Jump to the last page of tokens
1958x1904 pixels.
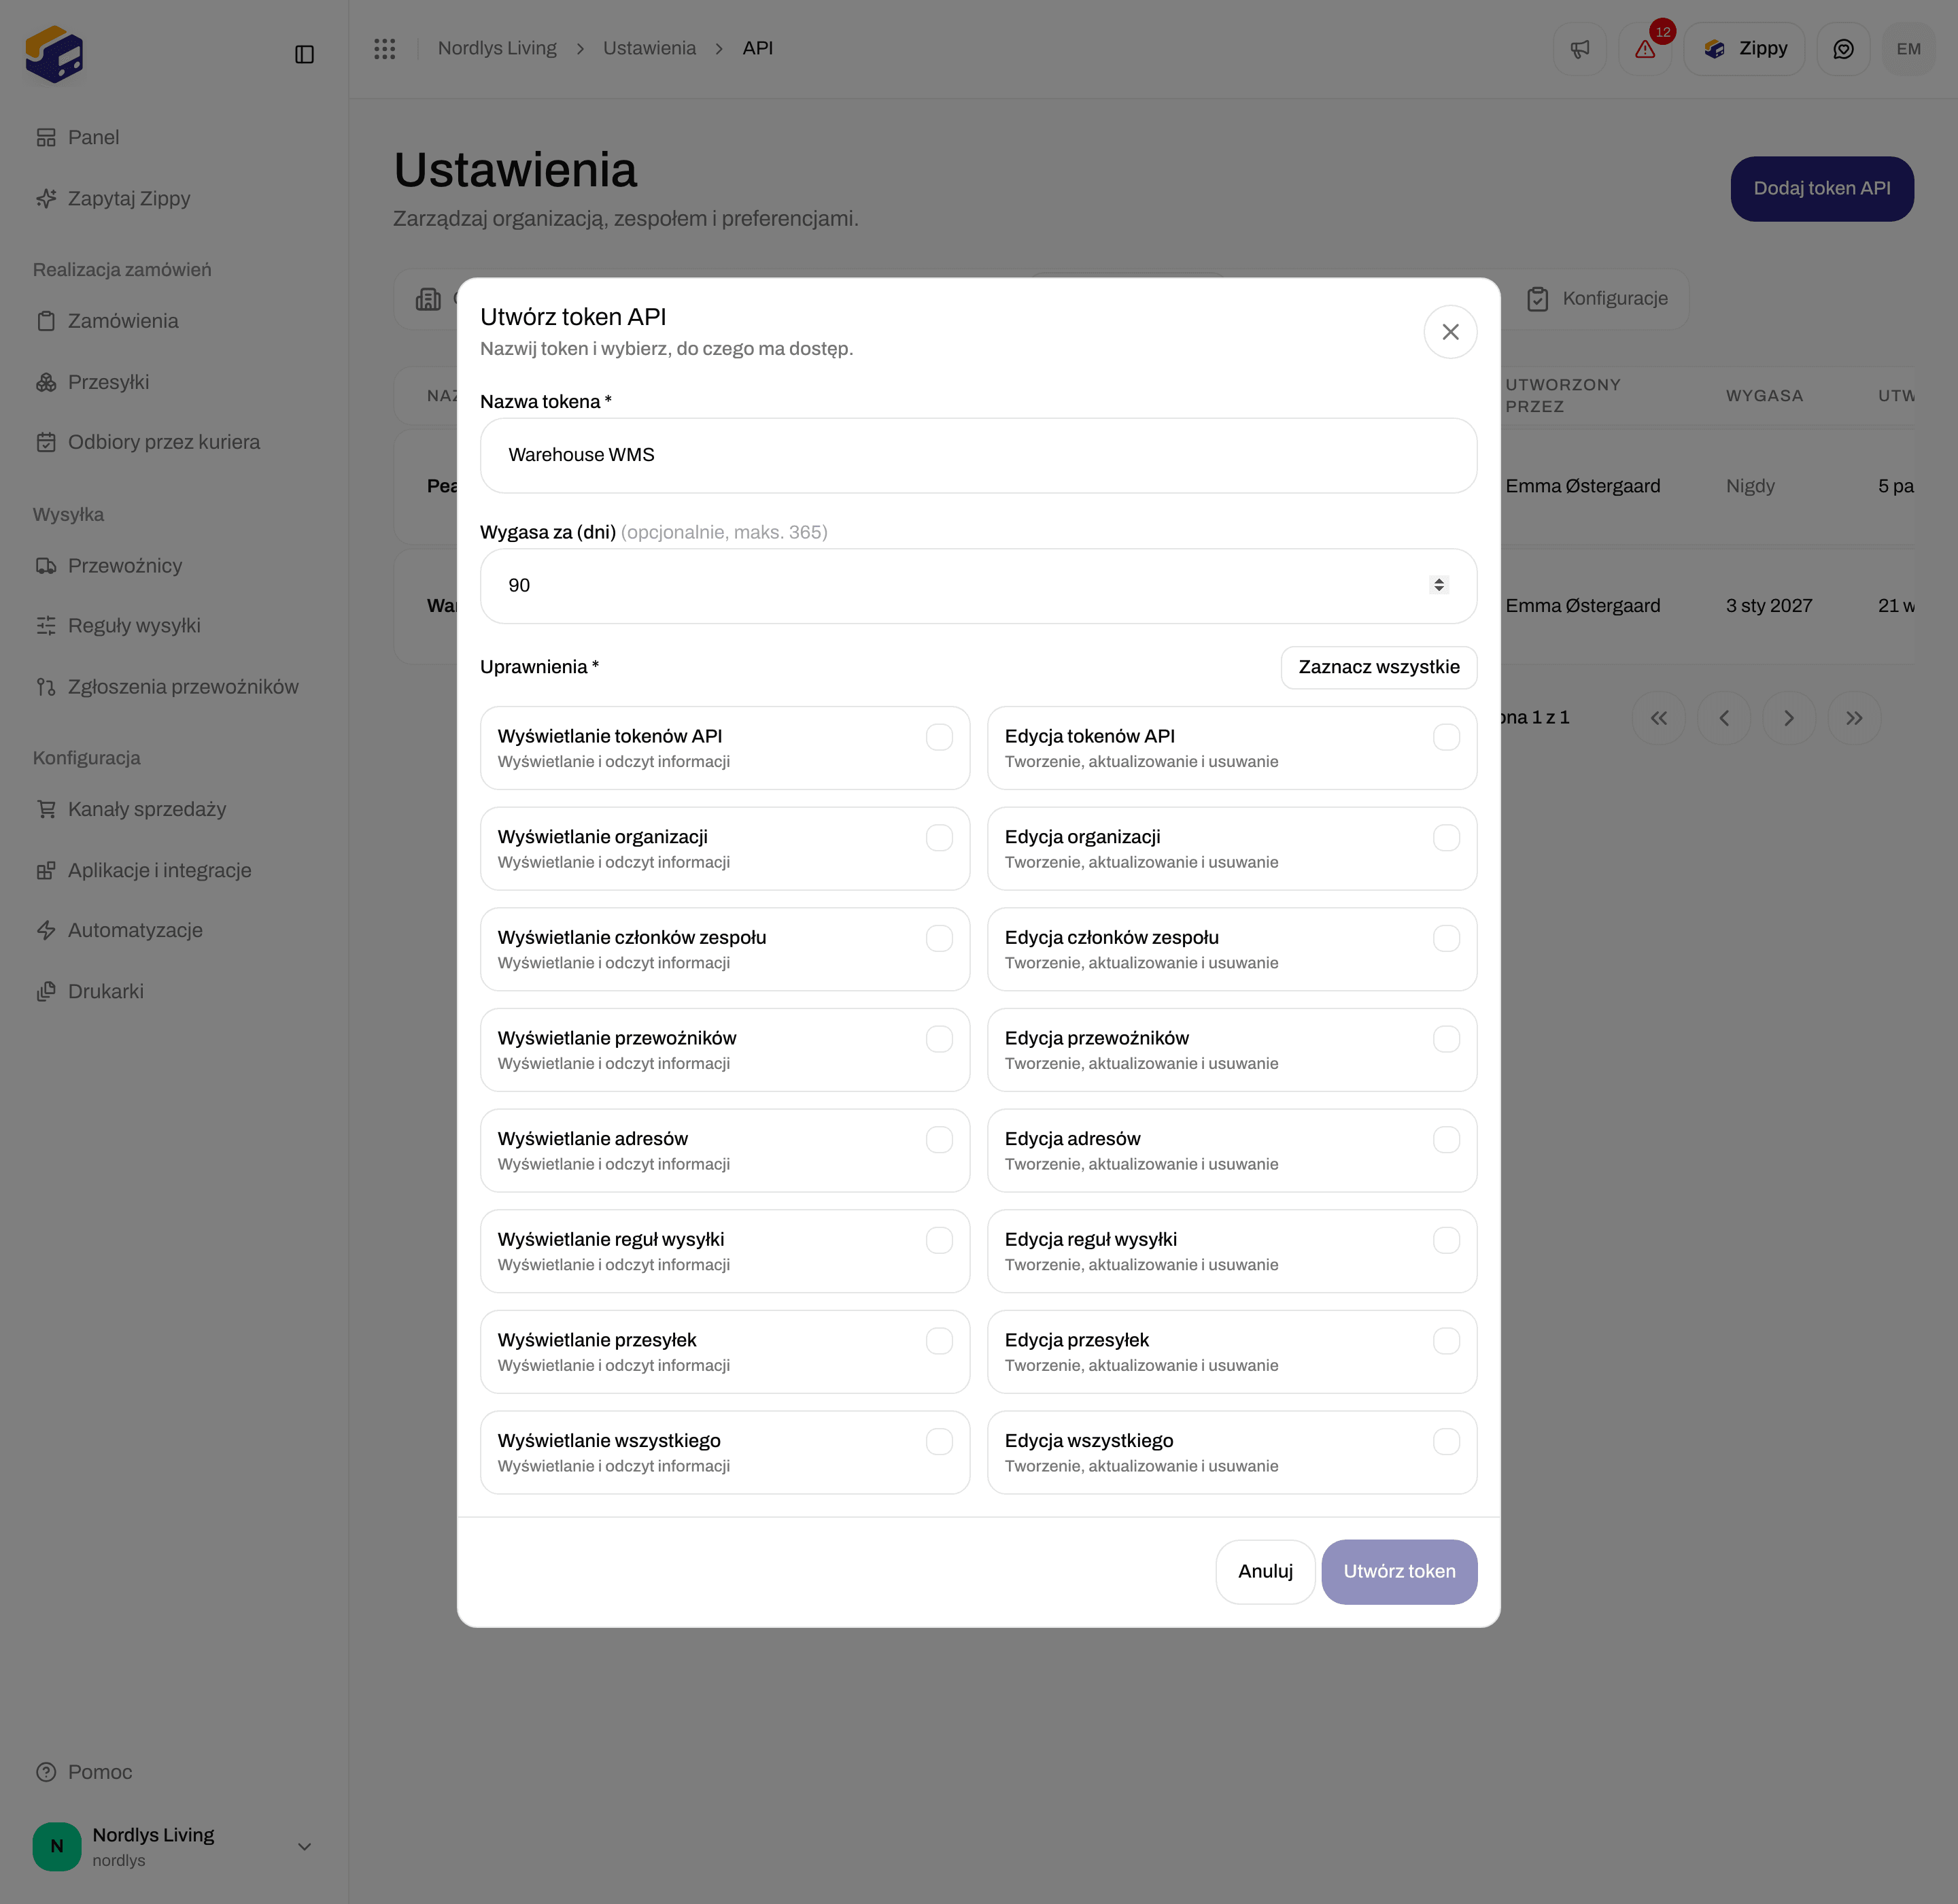pyautogui.click(x=1854, y=718)
